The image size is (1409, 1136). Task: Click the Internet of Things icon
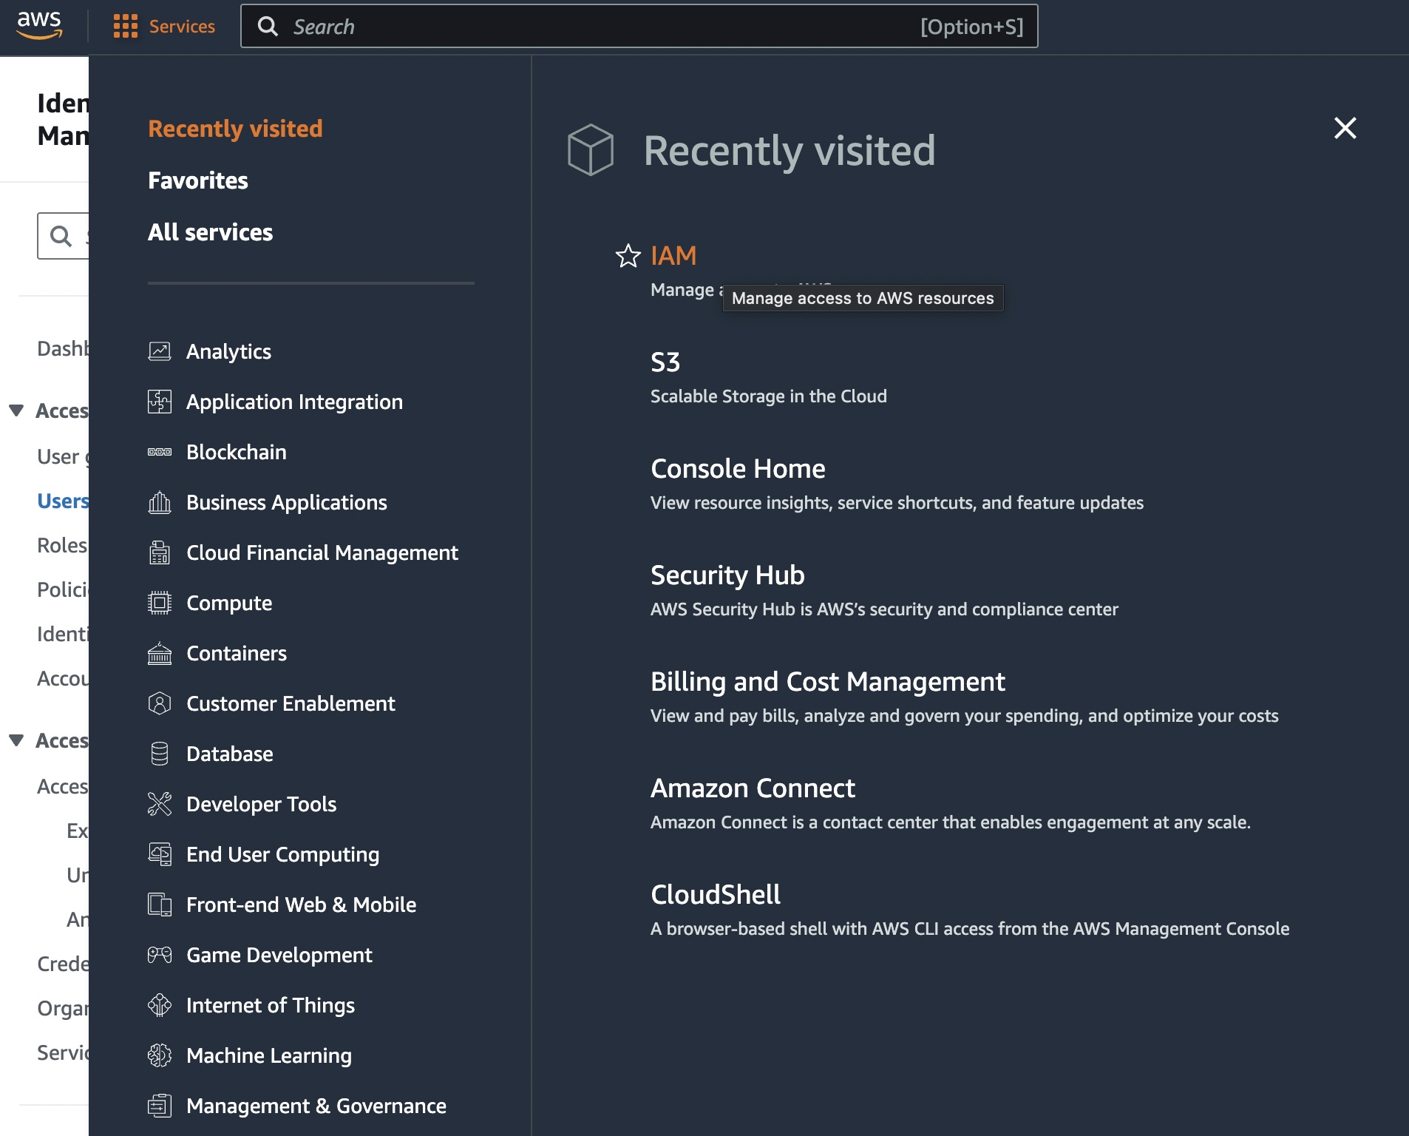point(160,1005)
